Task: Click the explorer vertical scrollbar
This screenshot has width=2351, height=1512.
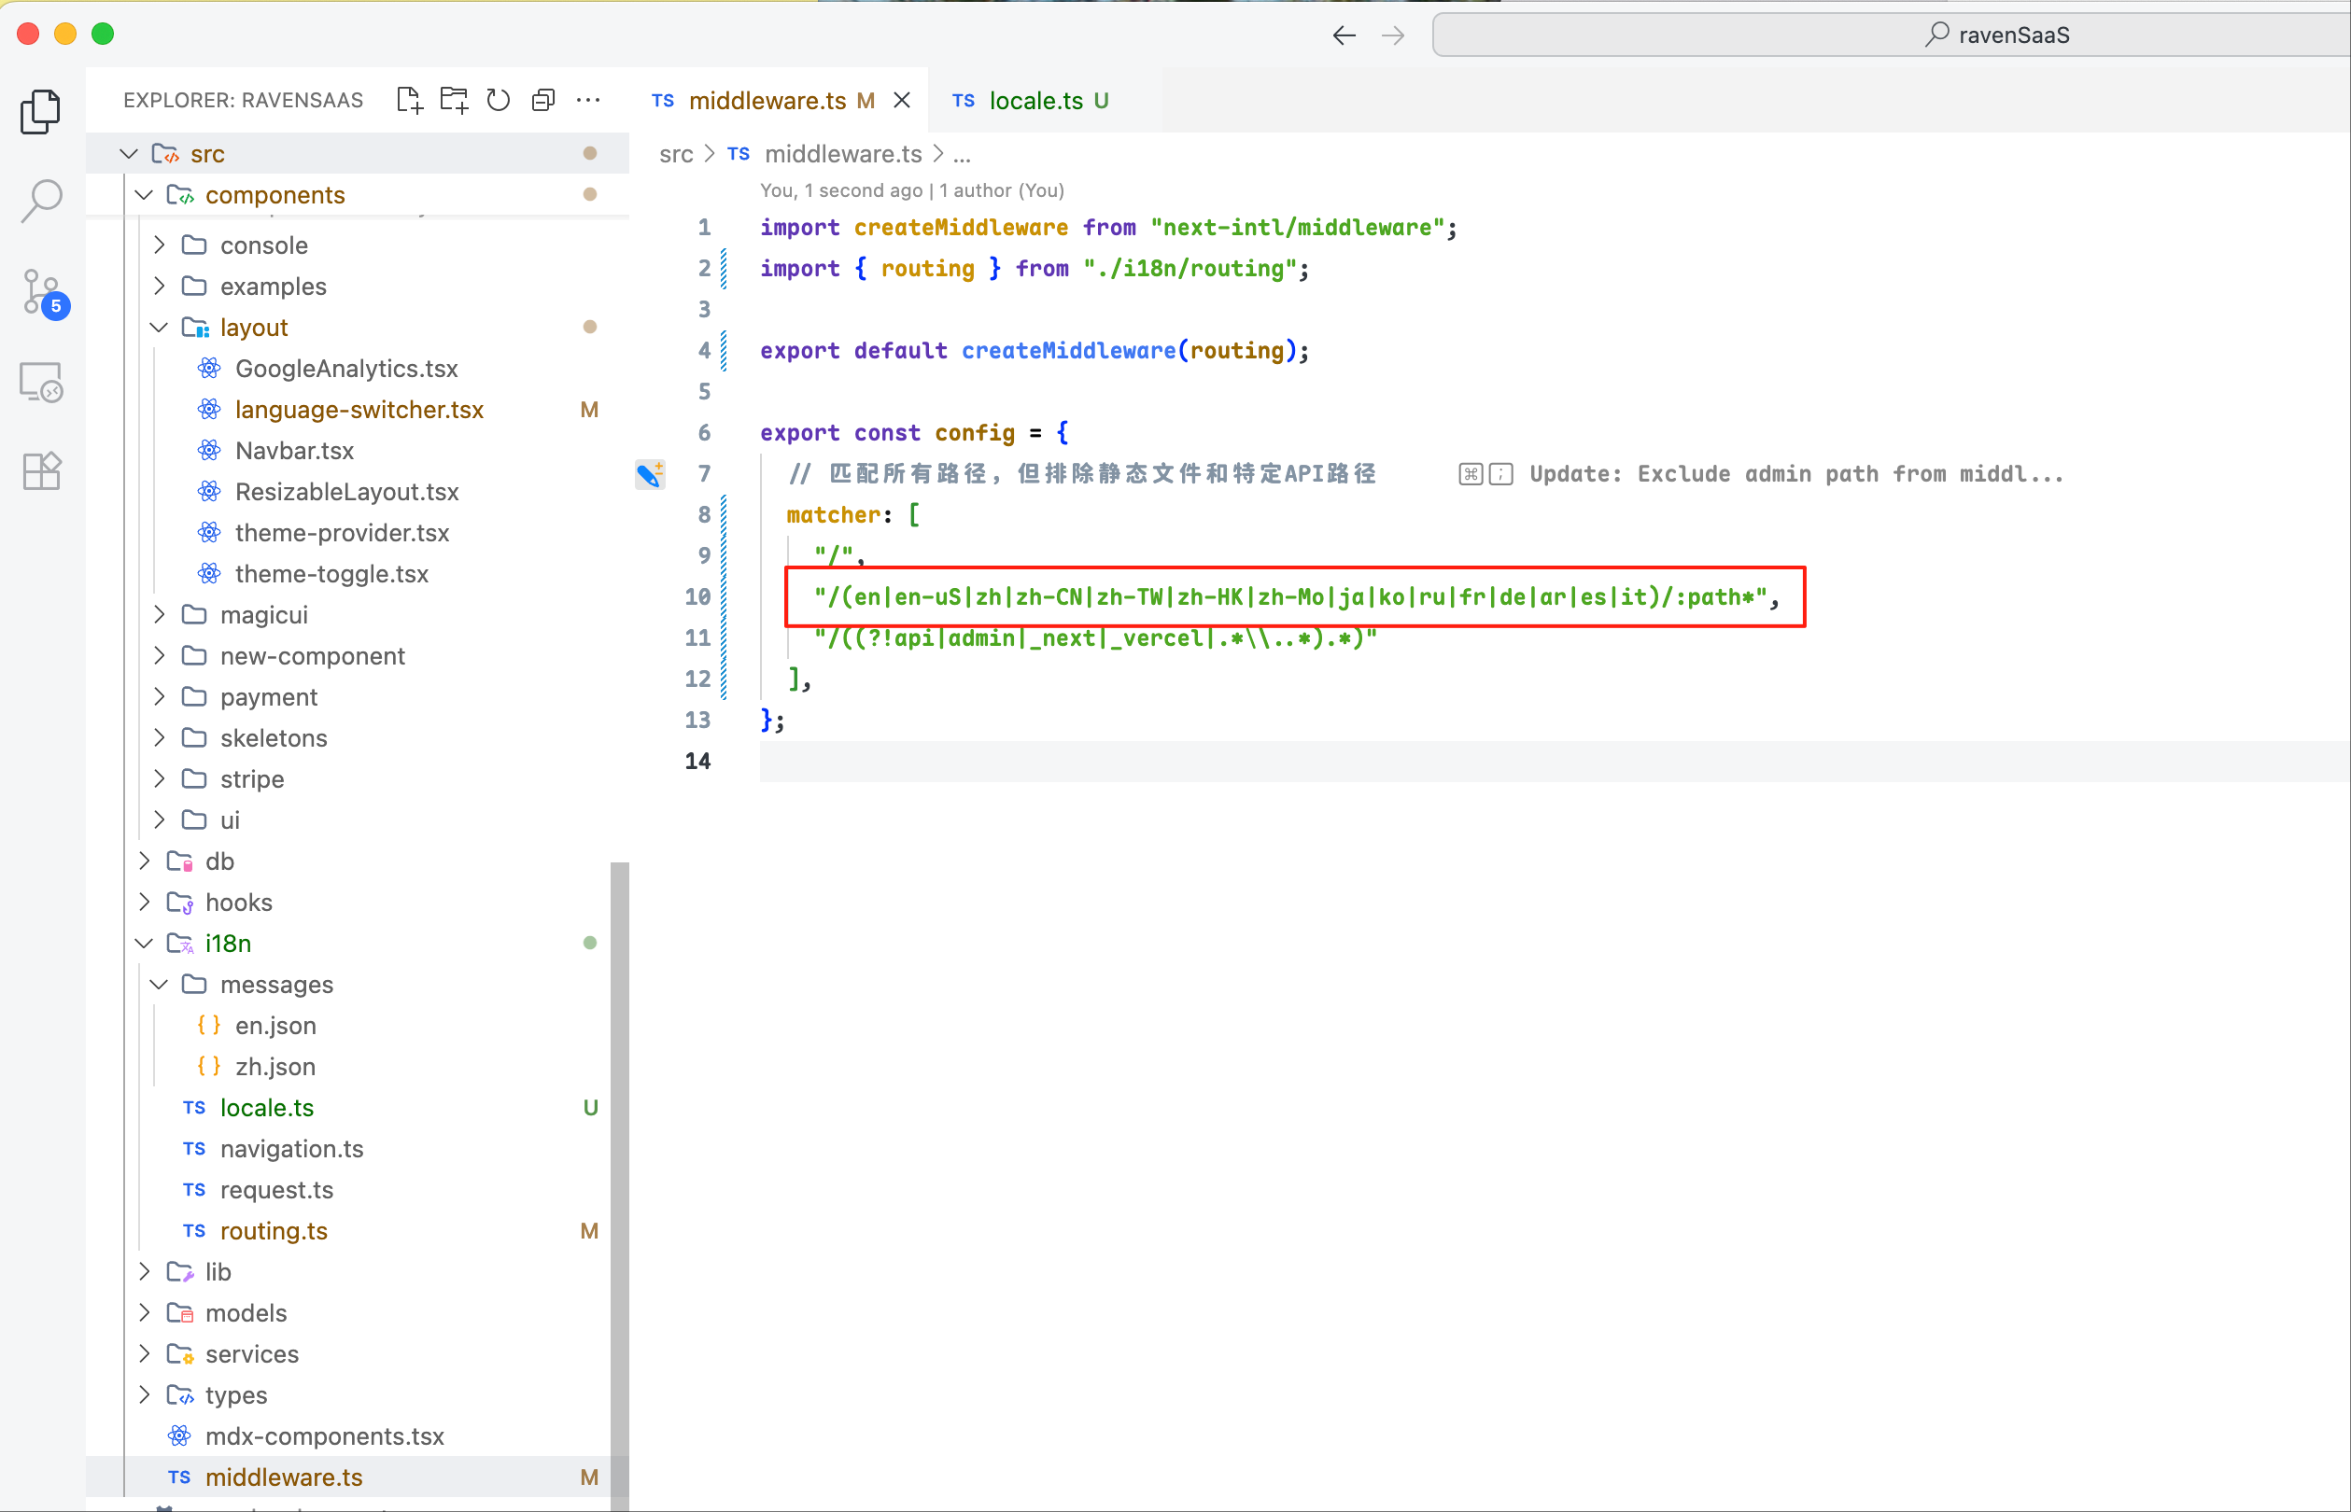Action: tap(620, 1186)
